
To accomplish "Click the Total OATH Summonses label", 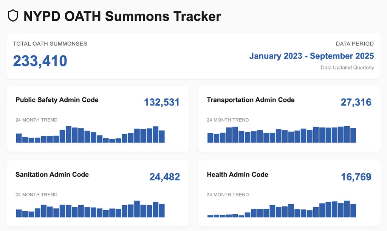I will pyautogui.click(x=50, y=43).
